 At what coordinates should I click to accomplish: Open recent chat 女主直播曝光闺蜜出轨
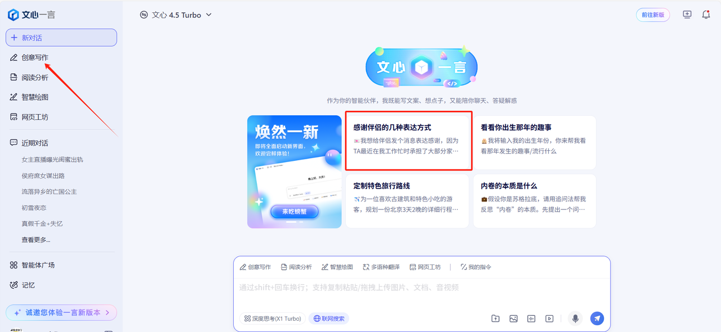point(52,160)
